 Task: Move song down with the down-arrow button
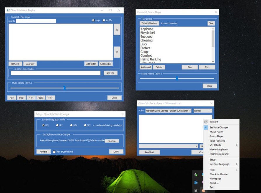click(x=117, y=52)
